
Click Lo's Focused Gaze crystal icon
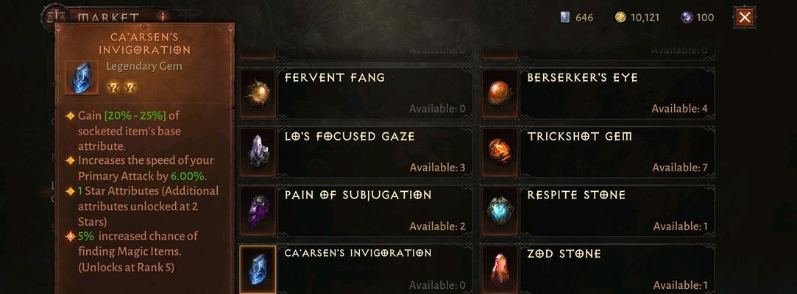(x=257, y=152)
